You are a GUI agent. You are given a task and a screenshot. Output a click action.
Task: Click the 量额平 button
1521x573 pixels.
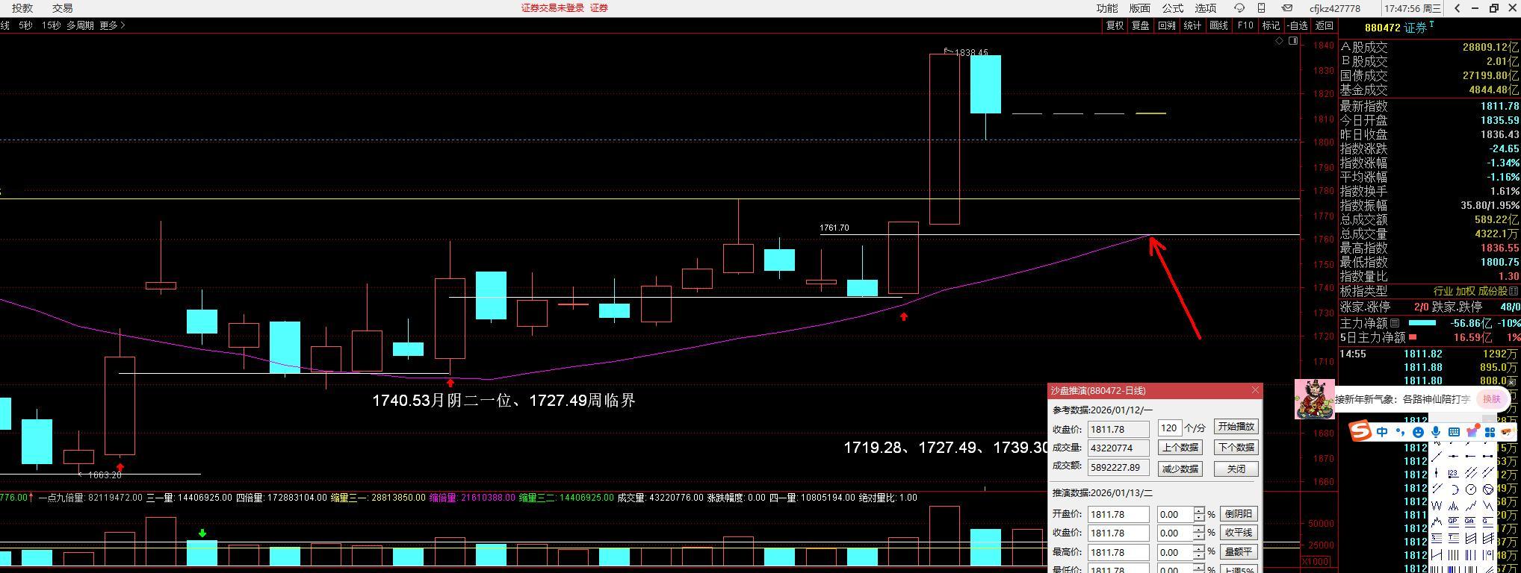pyautogui.click(x=1239, y=552)
